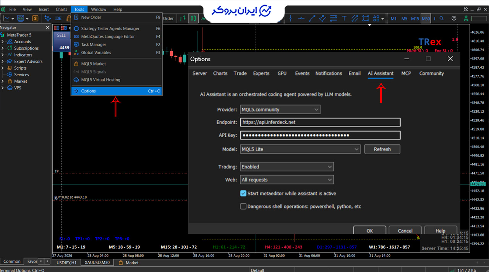This screenshot has height=272, width=489.
Task: Click Help in Options dialog
Action: 440,230
